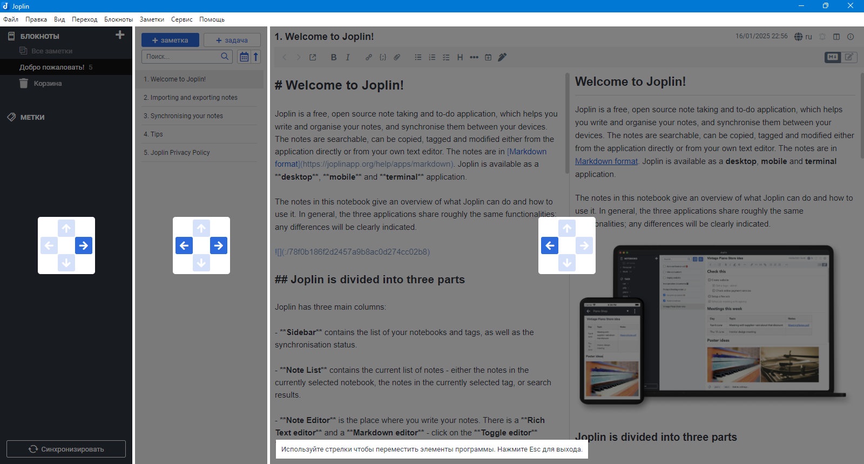Click the Синхронизировать button
The image size is (864, 464).
[66, 449]
